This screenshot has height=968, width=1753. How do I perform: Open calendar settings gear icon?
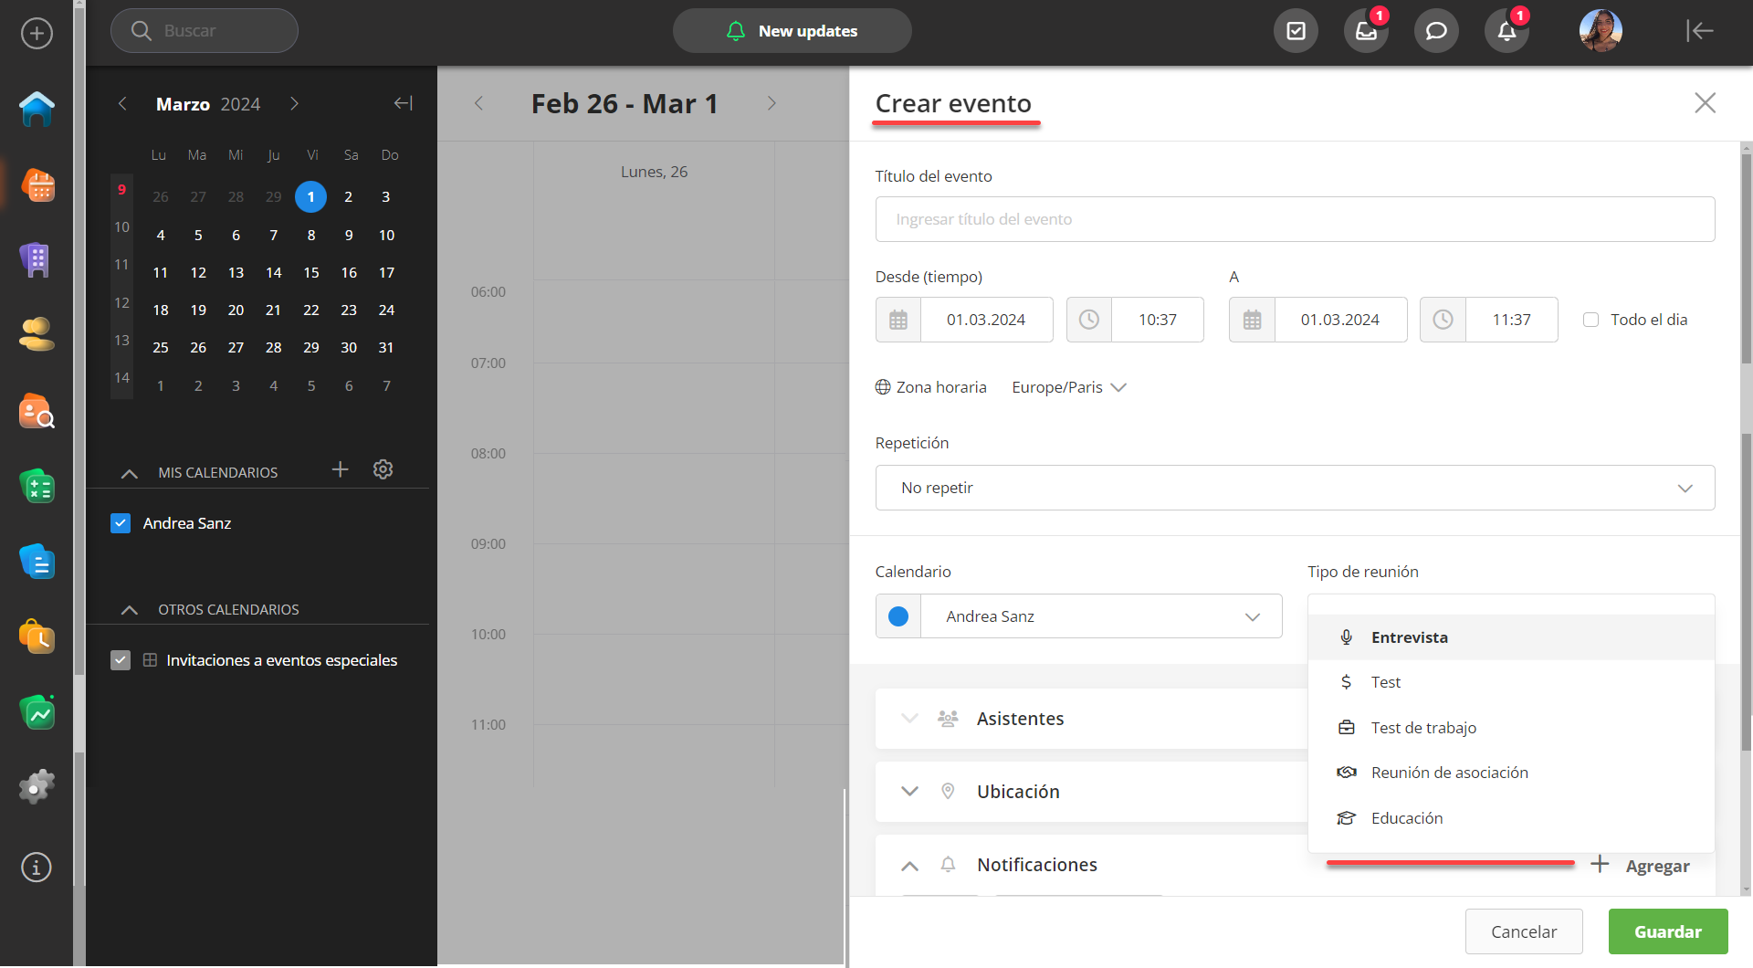(383, 469)
